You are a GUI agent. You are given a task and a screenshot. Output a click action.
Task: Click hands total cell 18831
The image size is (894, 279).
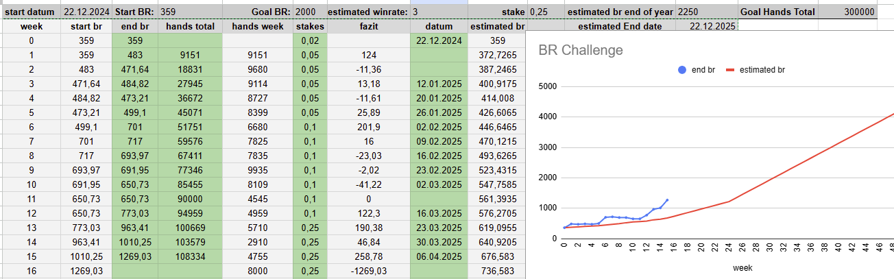[190, 69]
